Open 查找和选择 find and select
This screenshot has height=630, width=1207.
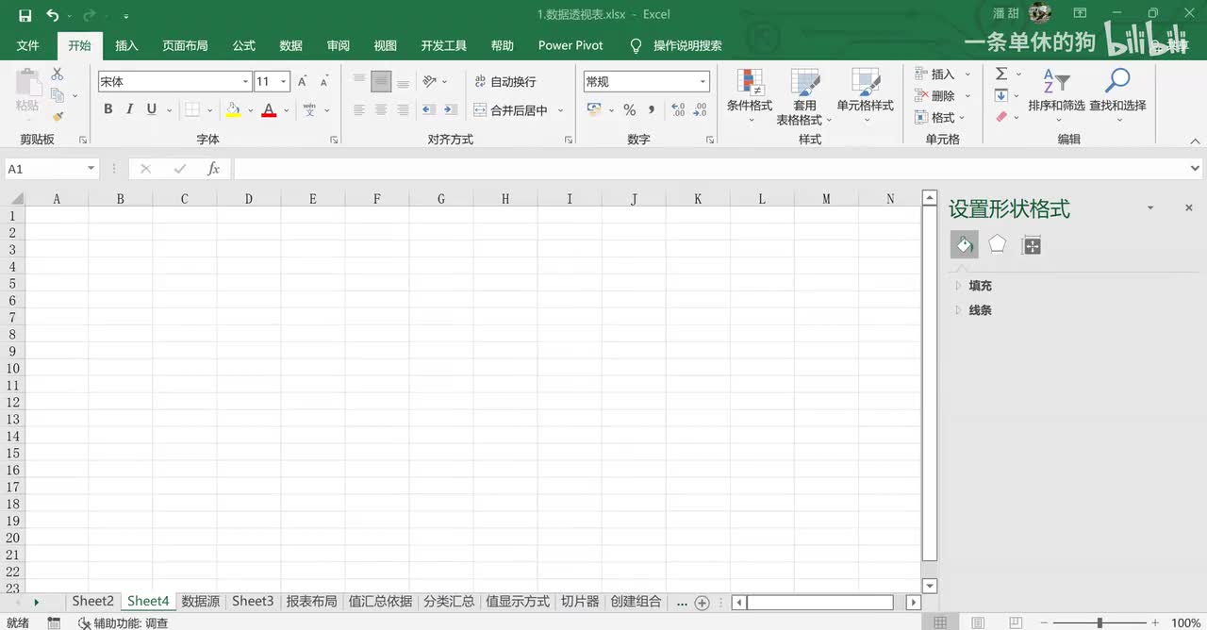[x=1117, y=95]
